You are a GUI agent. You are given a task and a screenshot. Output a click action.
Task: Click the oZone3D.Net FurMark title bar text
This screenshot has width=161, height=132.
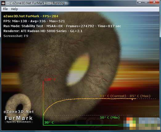point(36,3)
